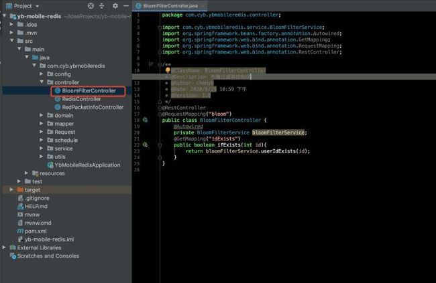Expand the resources folder
436x283 pixels.
(26, 173)
